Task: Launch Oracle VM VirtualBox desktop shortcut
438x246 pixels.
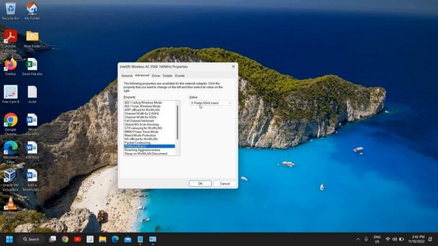Action: 10,180
